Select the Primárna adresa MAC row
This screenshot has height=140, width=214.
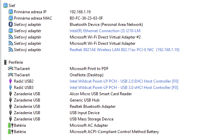pos(33,18)
